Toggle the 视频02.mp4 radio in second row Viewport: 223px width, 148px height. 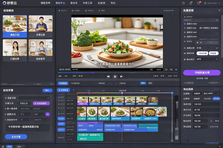[x=185, y=28]
